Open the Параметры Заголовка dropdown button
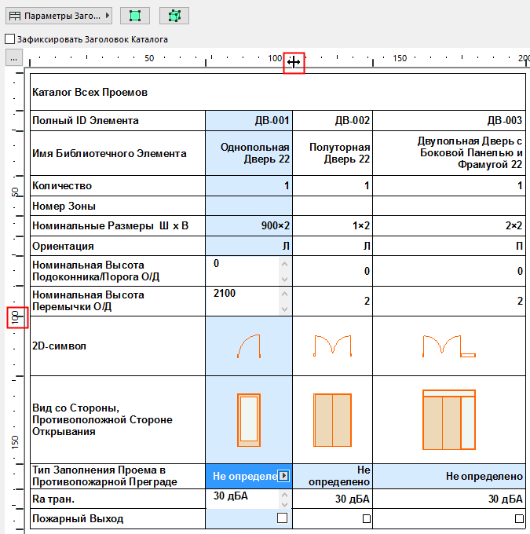530x534 pixels. [59, 16]
